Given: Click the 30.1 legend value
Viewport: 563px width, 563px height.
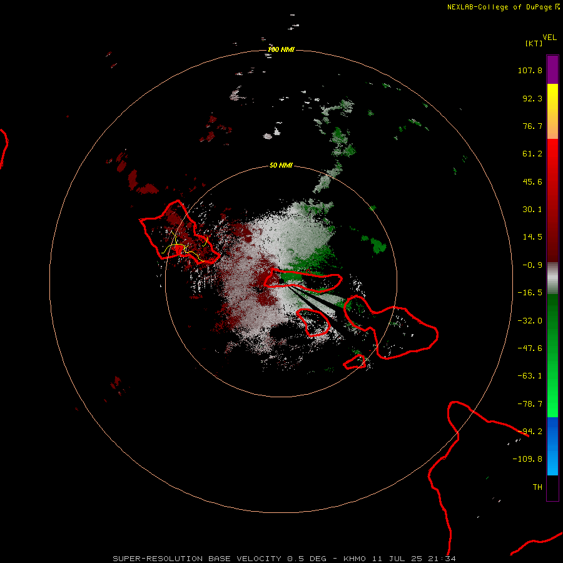Looking at the screenshot, I should pos(532,210).
